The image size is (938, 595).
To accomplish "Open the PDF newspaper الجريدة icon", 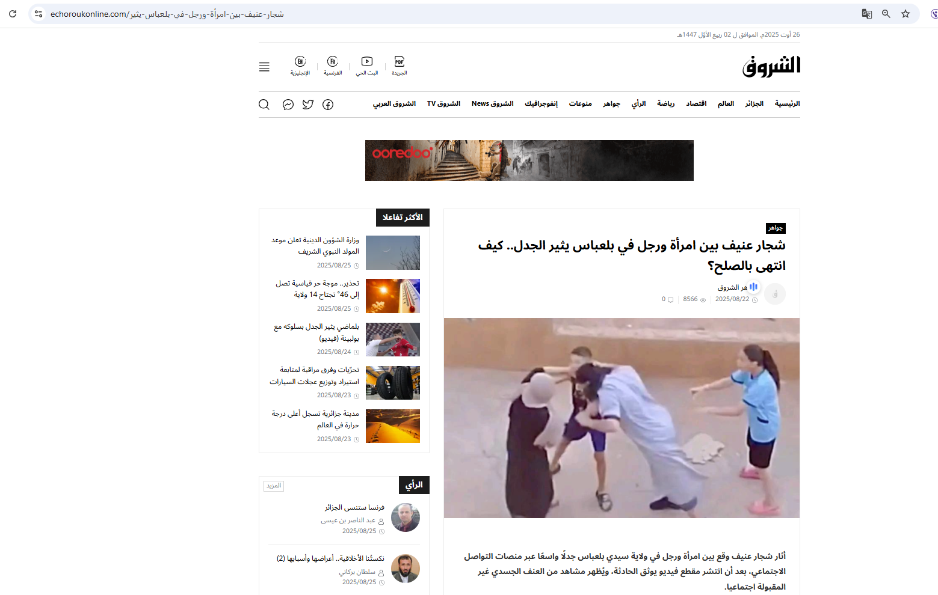I will tap(399, 62).
